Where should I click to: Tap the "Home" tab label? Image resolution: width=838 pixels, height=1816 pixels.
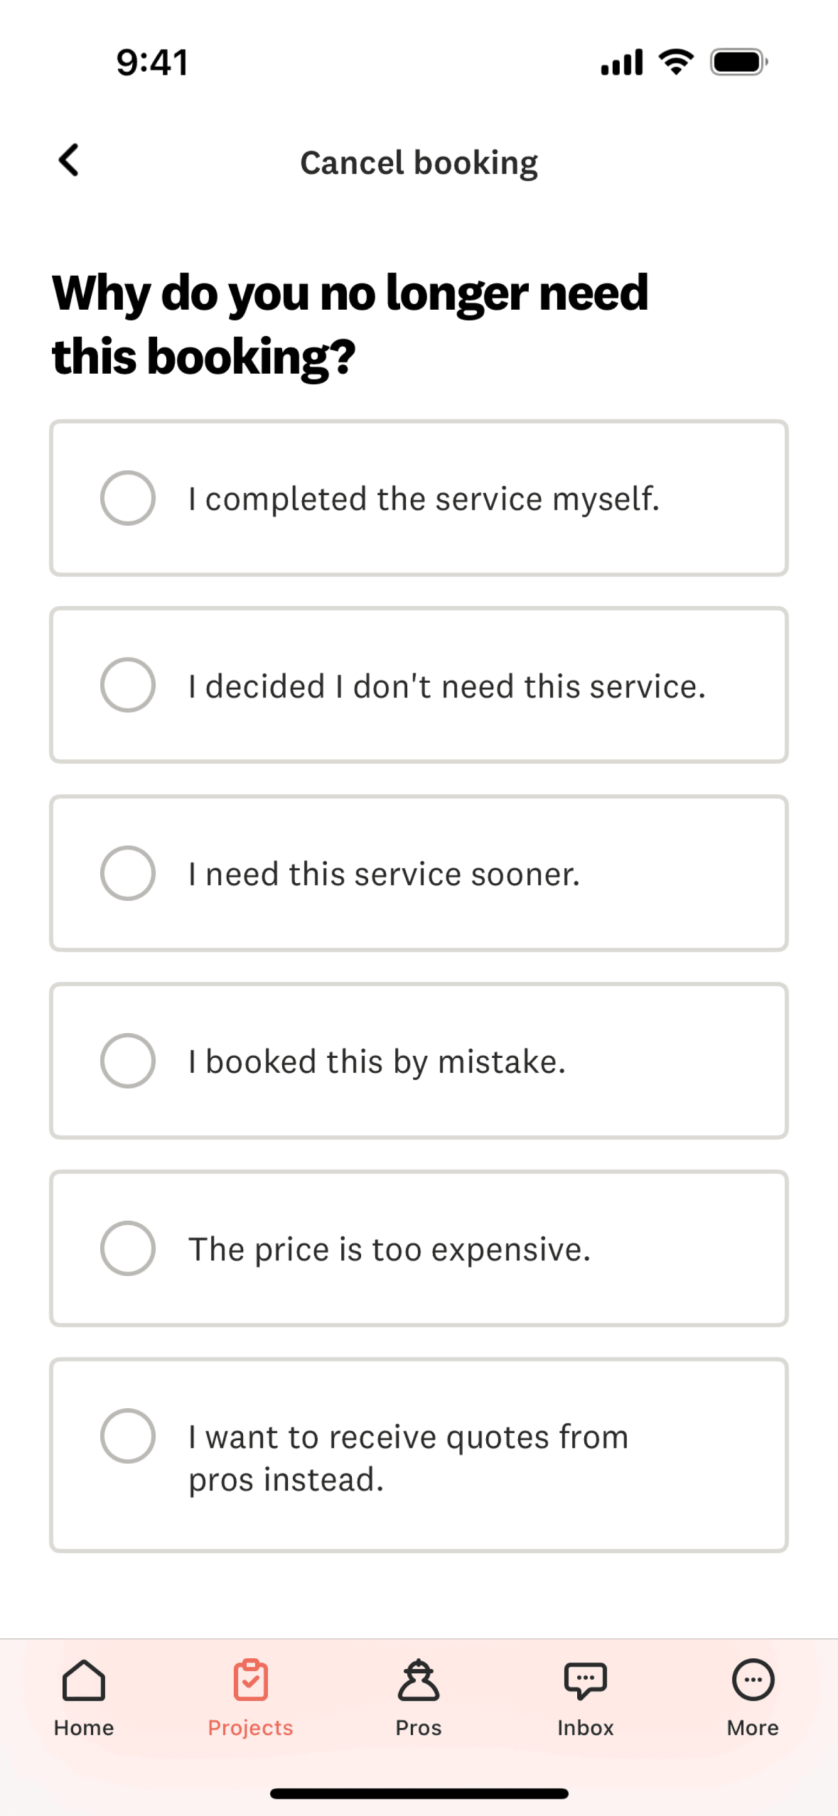point(84,1728)
